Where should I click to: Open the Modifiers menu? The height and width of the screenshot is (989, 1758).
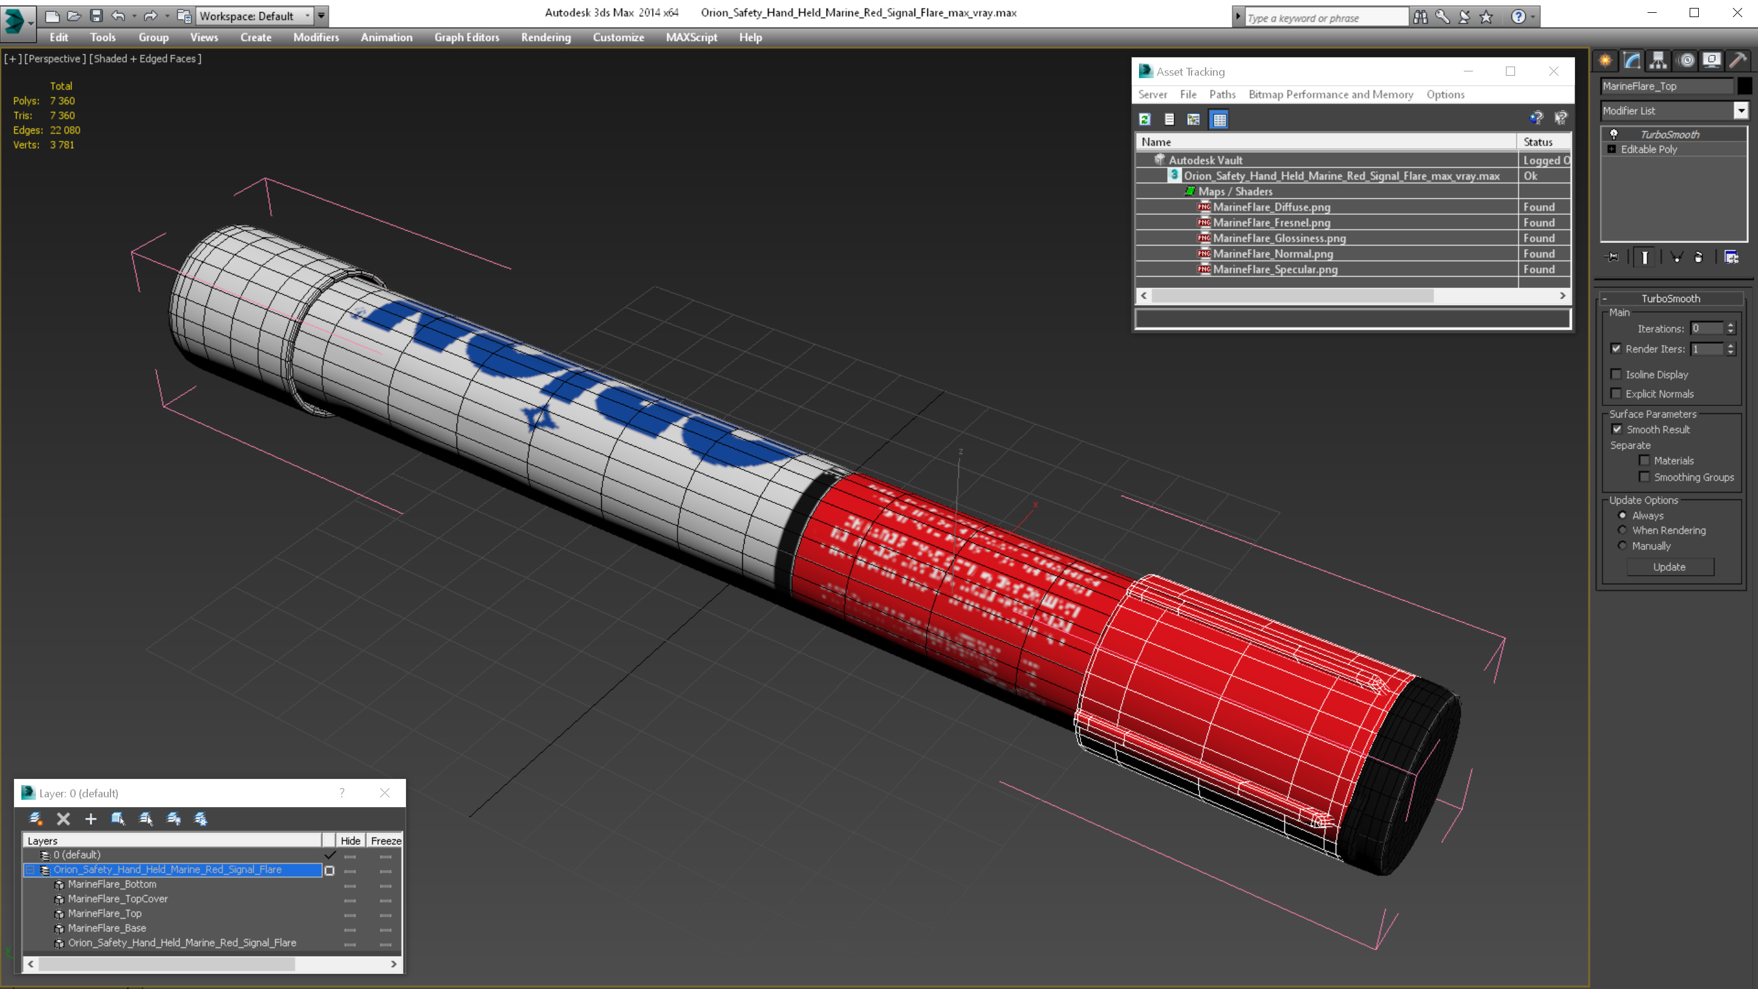click(316, 37)
